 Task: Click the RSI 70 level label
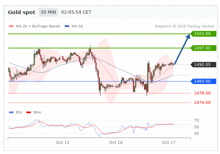(x=196, y=120)
